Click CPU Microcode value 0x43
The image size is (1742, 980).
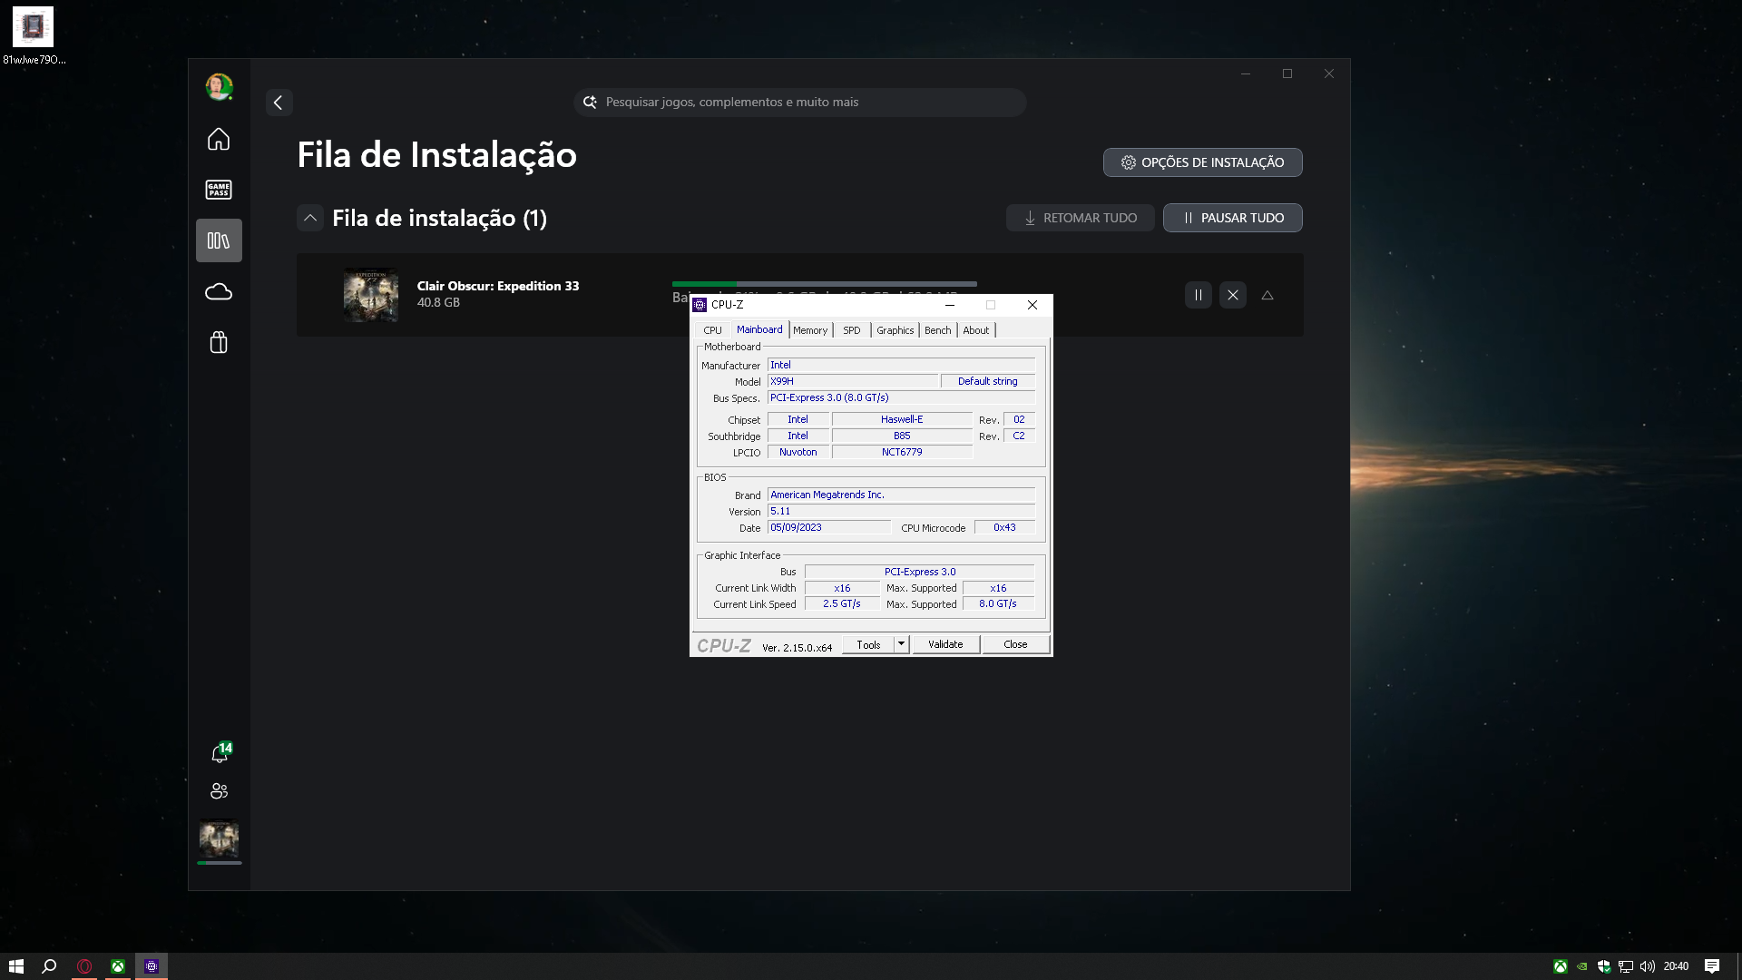point(1004,527)
